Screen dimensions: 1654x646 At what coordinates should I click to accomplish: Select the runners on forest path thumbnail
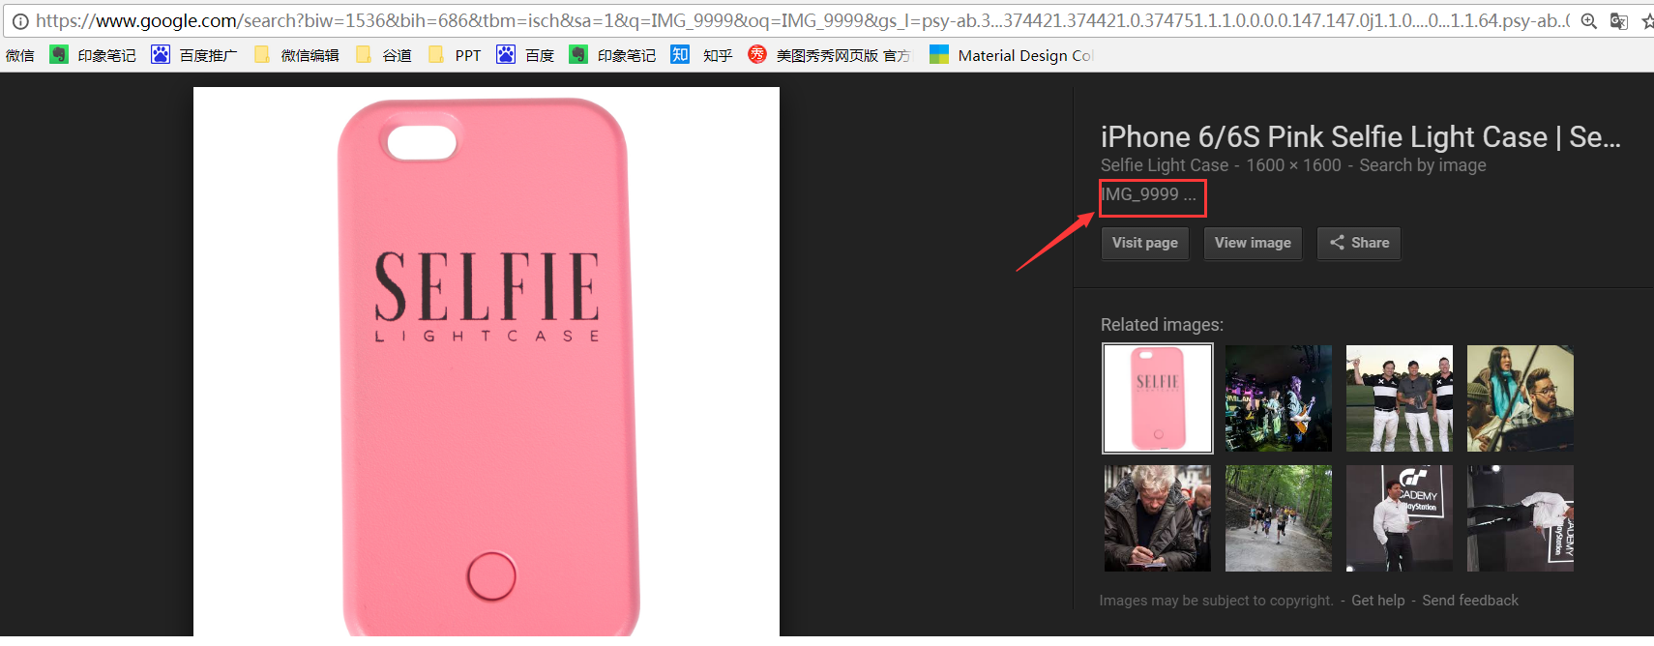tap(1278, 518)
